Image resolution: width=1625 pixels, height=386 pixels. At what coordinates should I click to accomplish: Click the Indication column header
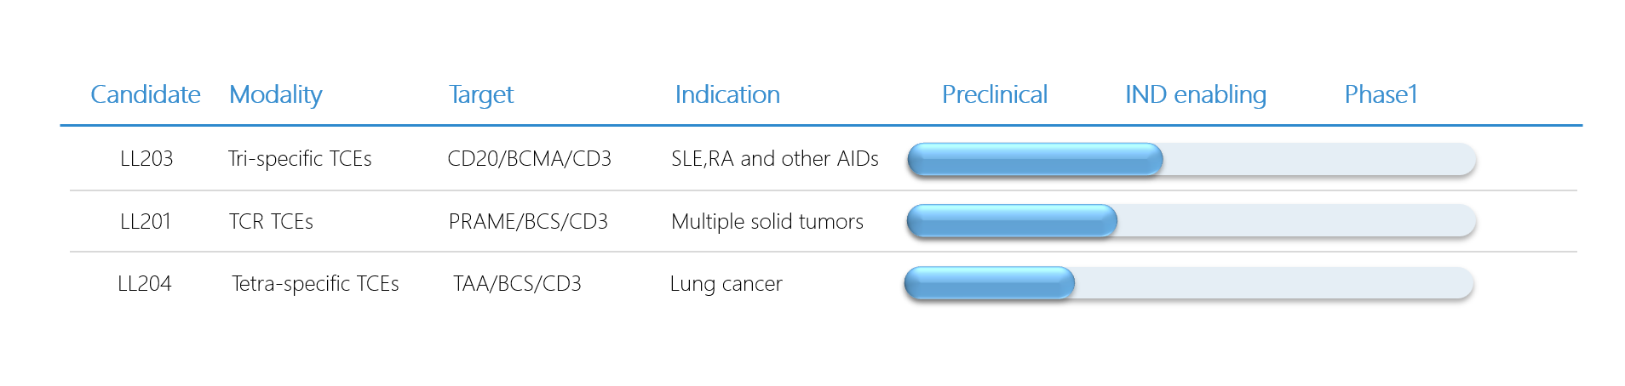pos(727,94)
